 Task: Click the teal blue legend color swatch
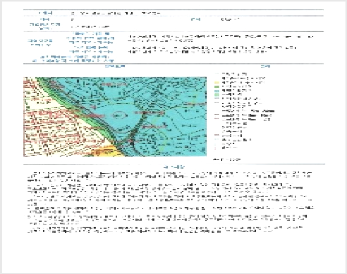click(217, 91)
